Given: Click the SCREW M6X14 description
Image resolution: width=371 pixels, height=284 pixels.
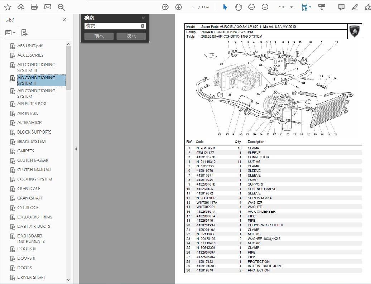Looking at the screenshot, I should point(260,198).
